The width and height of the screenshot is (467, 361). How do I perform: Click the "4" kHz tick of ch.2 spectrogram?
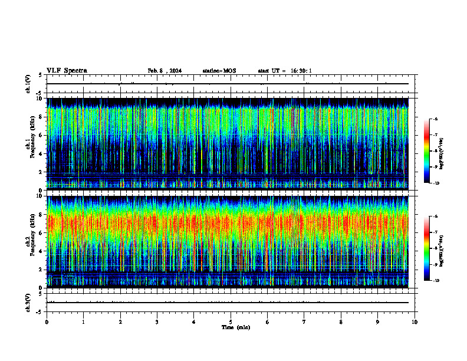[x=41, y=251]
